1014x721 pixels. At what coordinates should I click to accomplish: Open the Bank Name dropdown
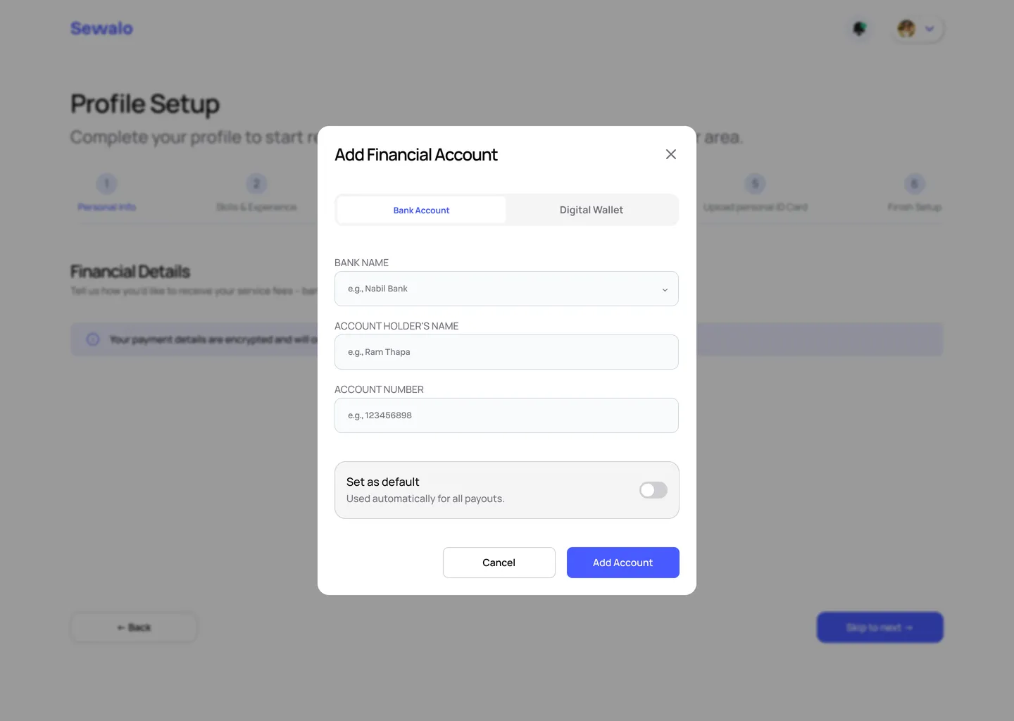click(506, 289)
